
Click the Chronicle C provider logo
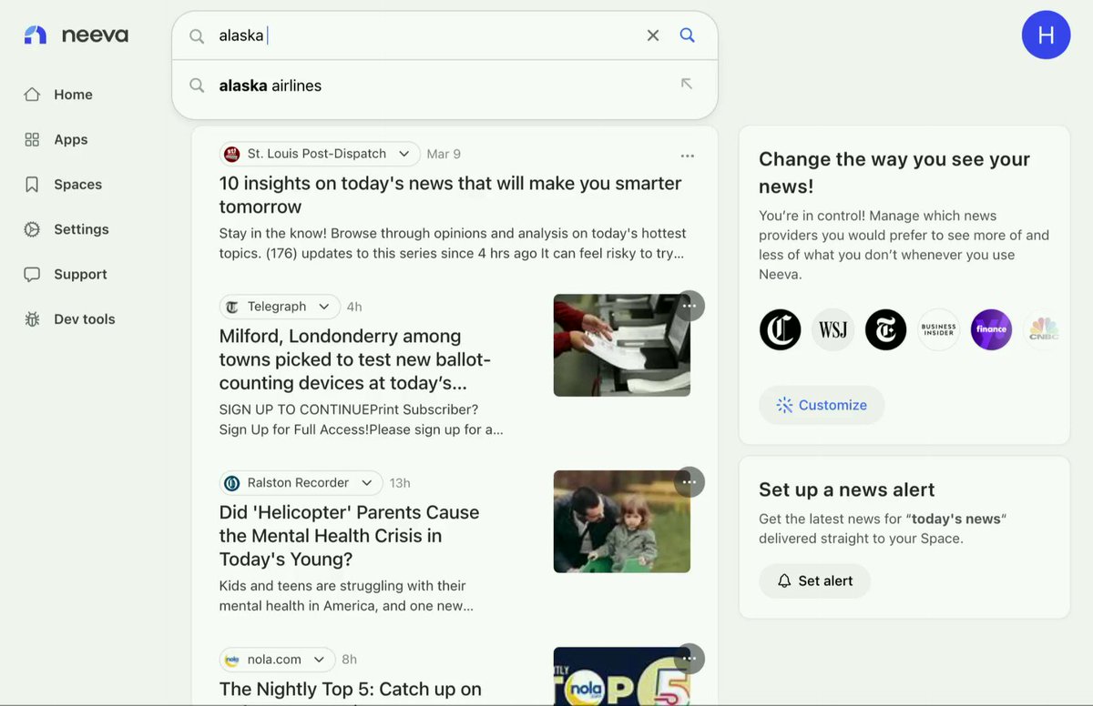[781, 329]
